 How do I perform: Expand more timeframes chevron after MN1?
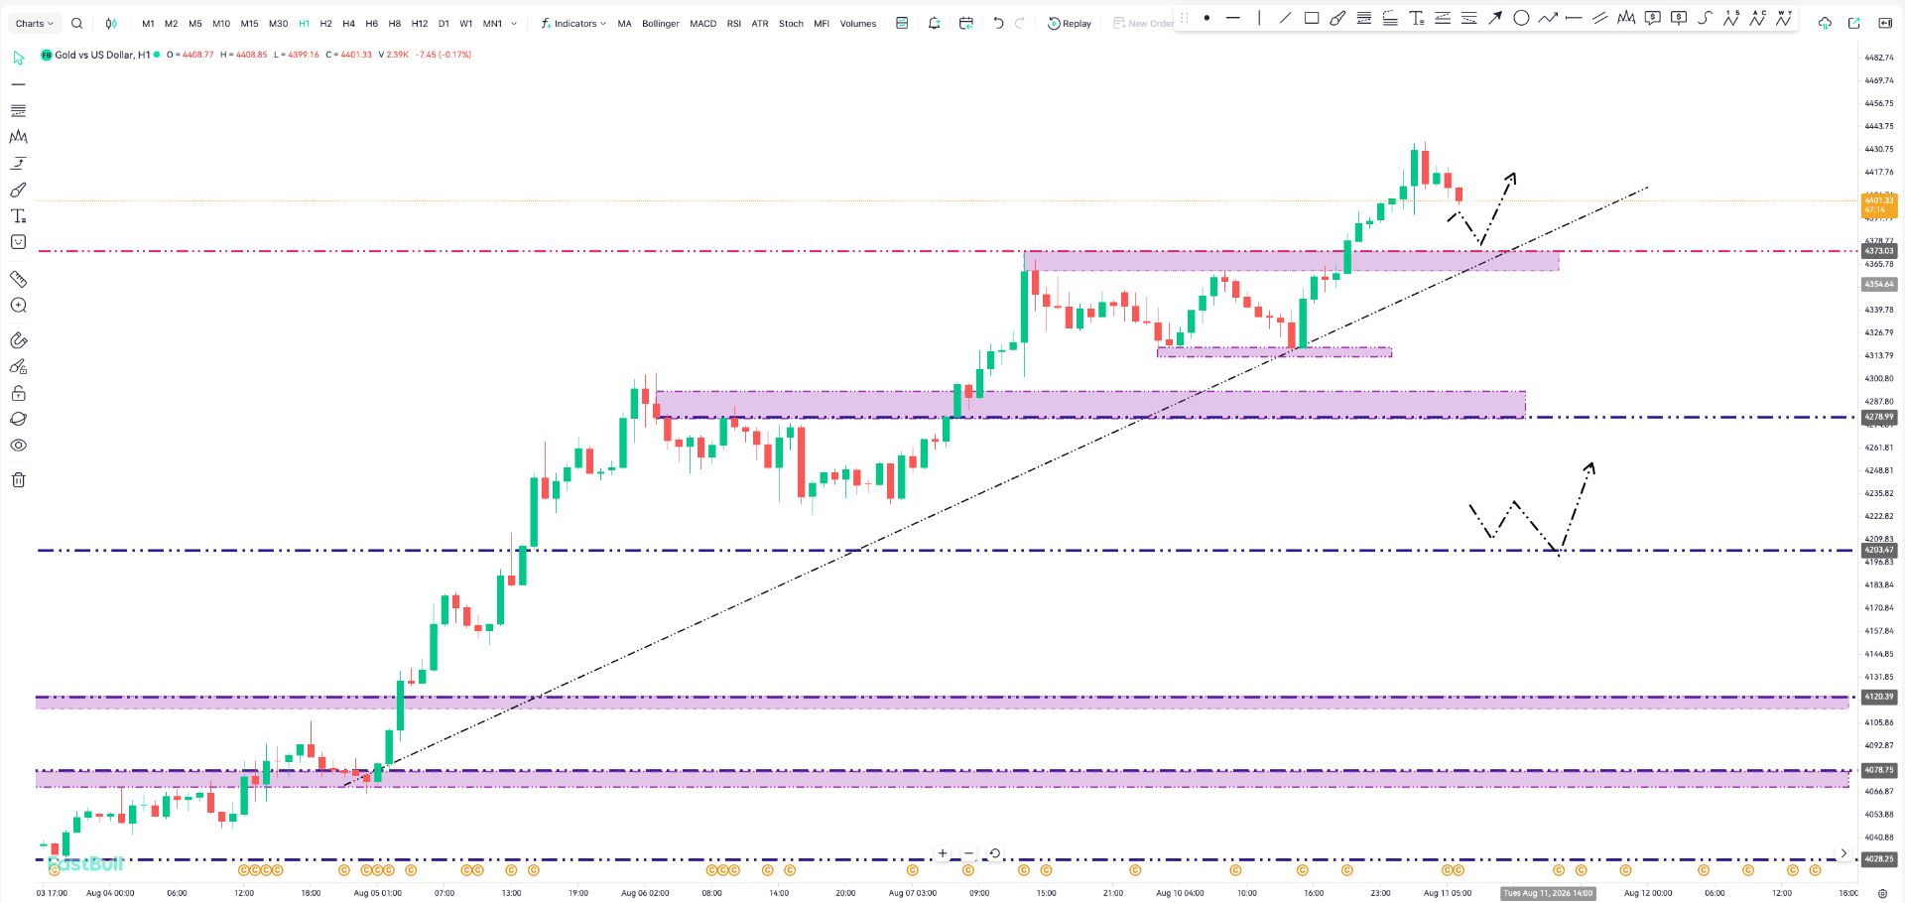click(514, 23)
